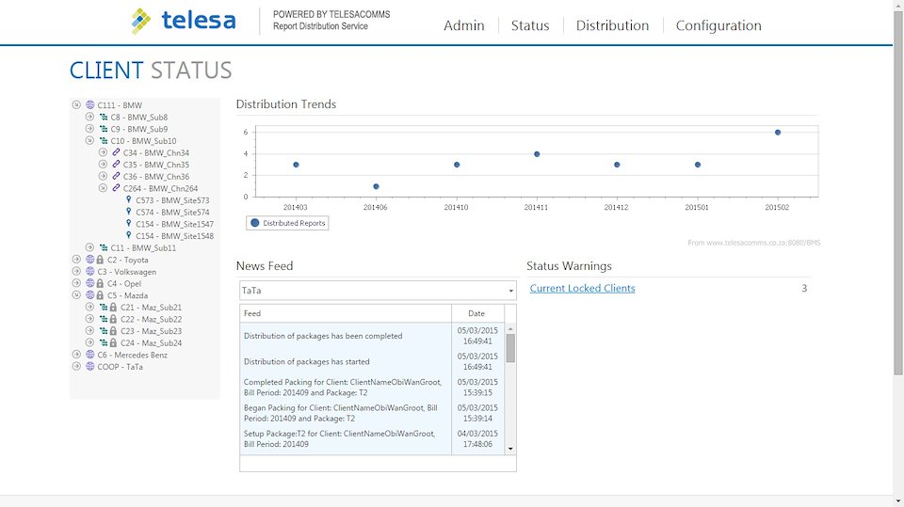Click the padlock icon of C22 - Maz_Sub22
The image size is (904, 507).
[113, 319]
